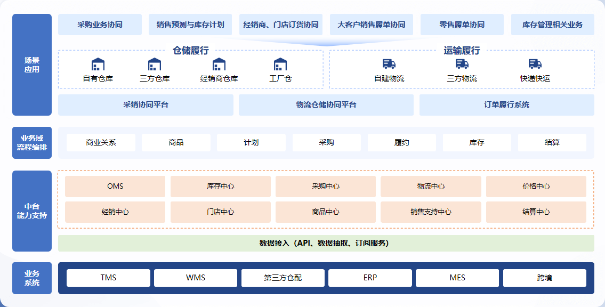Click the 三方物流 truck icon
This screenshot has height=307, width=605.
click(462, 64)
